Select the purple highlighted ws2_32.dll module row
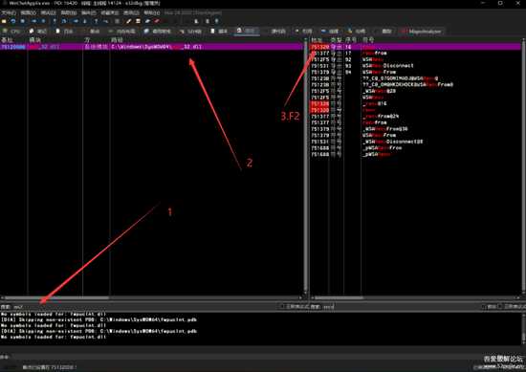The width and height of the screenshot is (526, 372). click(152, 47)
